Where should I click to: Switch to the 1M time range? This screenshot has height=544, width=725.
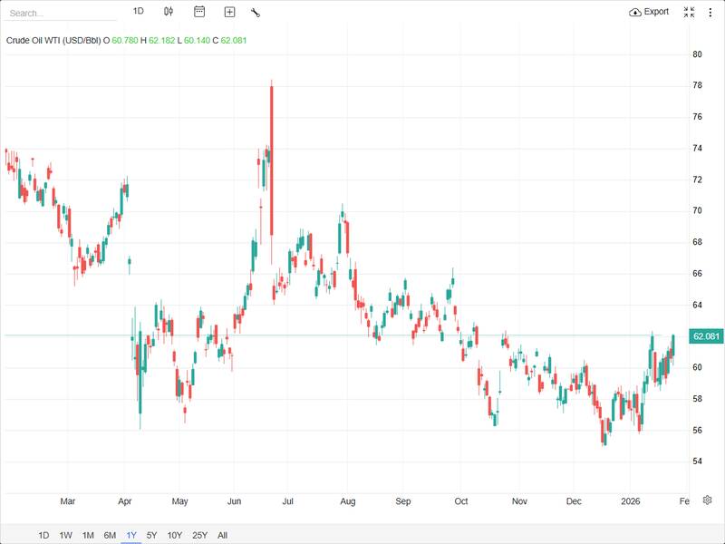click(x=88, y=535)
